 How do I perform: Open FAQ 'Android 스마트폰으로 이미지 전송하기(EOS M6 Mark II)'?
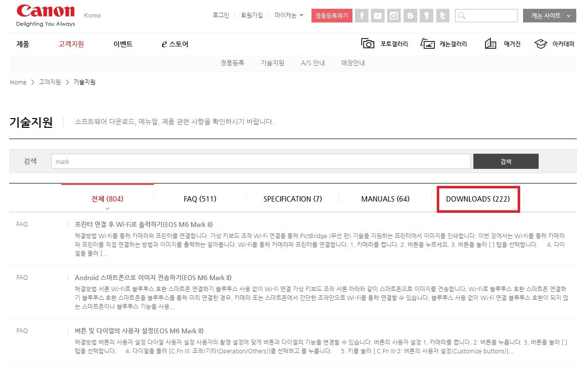click(153, 278)
